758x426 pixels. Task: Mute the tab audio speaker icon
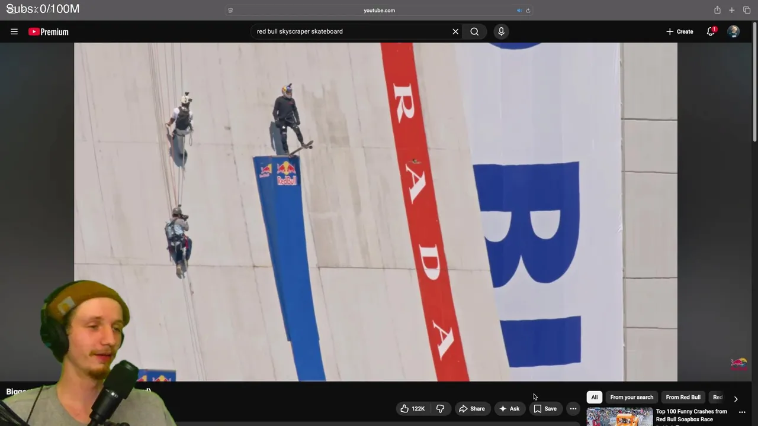tap(519, 10)
